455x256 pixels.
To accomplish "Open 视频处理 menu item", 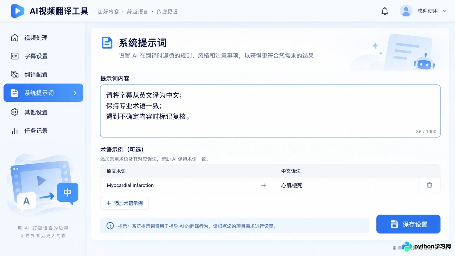I will pos(43,38).
